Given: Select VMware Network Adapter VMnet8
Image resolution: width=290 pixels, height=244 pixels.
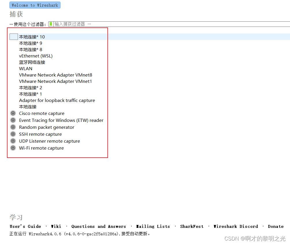Looking at the screenshot, I should [x=55, y=75].
